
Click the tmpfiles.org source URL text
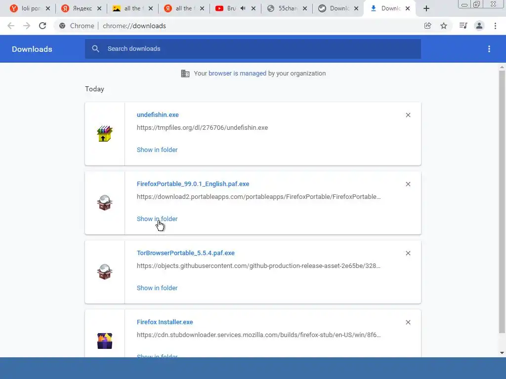[202, 128]
